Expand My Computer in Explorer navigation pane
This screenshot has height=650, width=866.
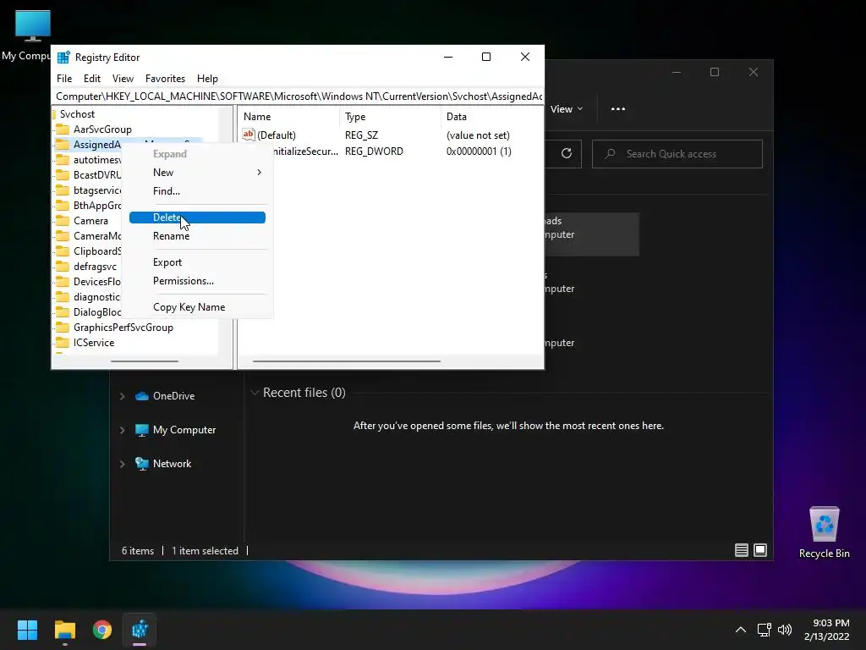coord(122,430)
